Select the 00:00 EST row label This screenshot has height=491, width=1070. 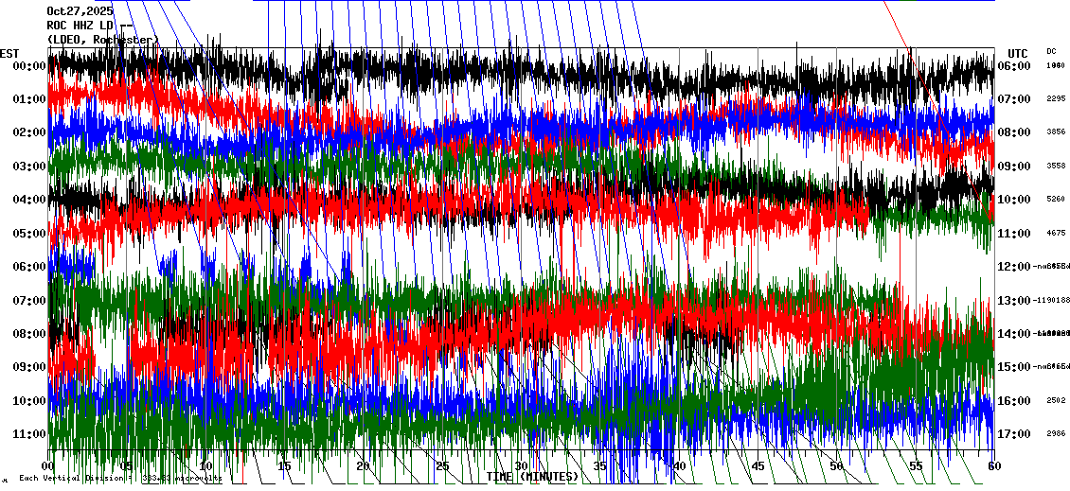click(29, 66)
